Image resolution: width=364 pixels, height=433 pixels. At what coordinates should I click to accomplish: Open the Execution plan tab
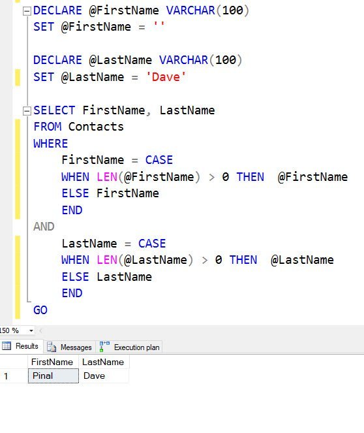129,347
